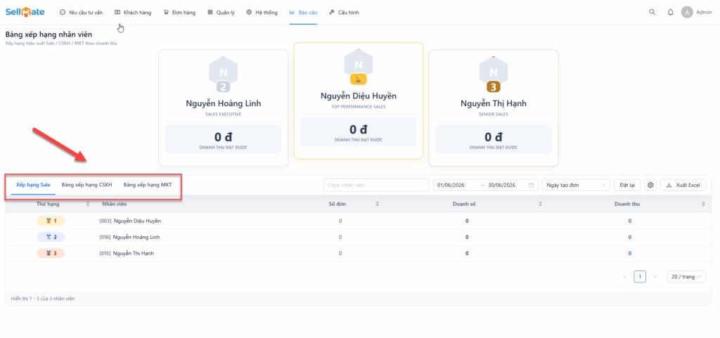
Task: Open 20 / trang page size dropdown
Action: (686, 277)
